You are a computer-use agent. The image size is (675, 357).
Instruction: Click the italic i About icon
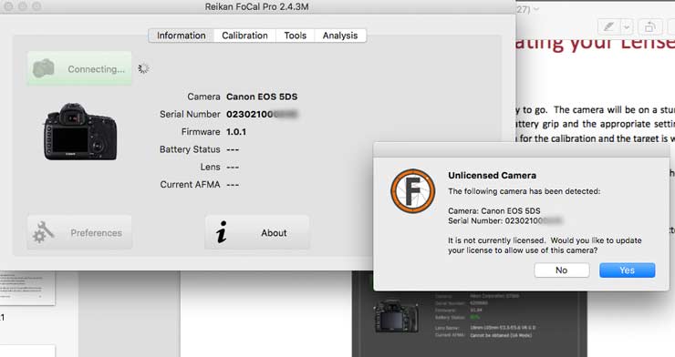tap(222, 232)
